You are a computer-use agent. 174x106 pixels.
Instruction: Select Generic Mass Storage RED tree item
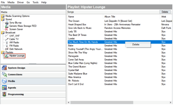click(23, 26)
